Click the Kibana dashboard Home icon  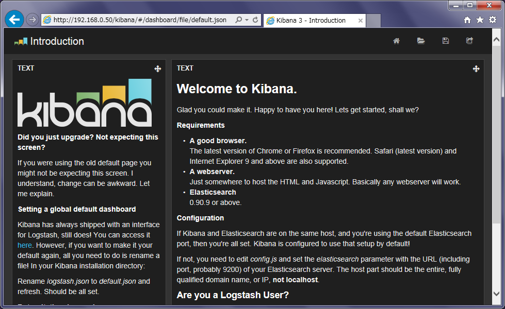click(x=397, y=41)
